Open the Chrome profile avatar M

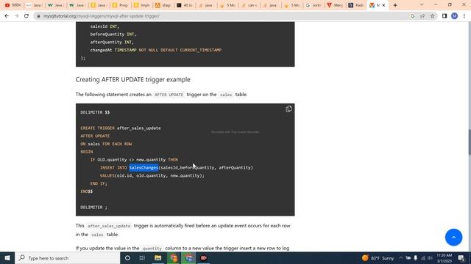pos(454,16)
